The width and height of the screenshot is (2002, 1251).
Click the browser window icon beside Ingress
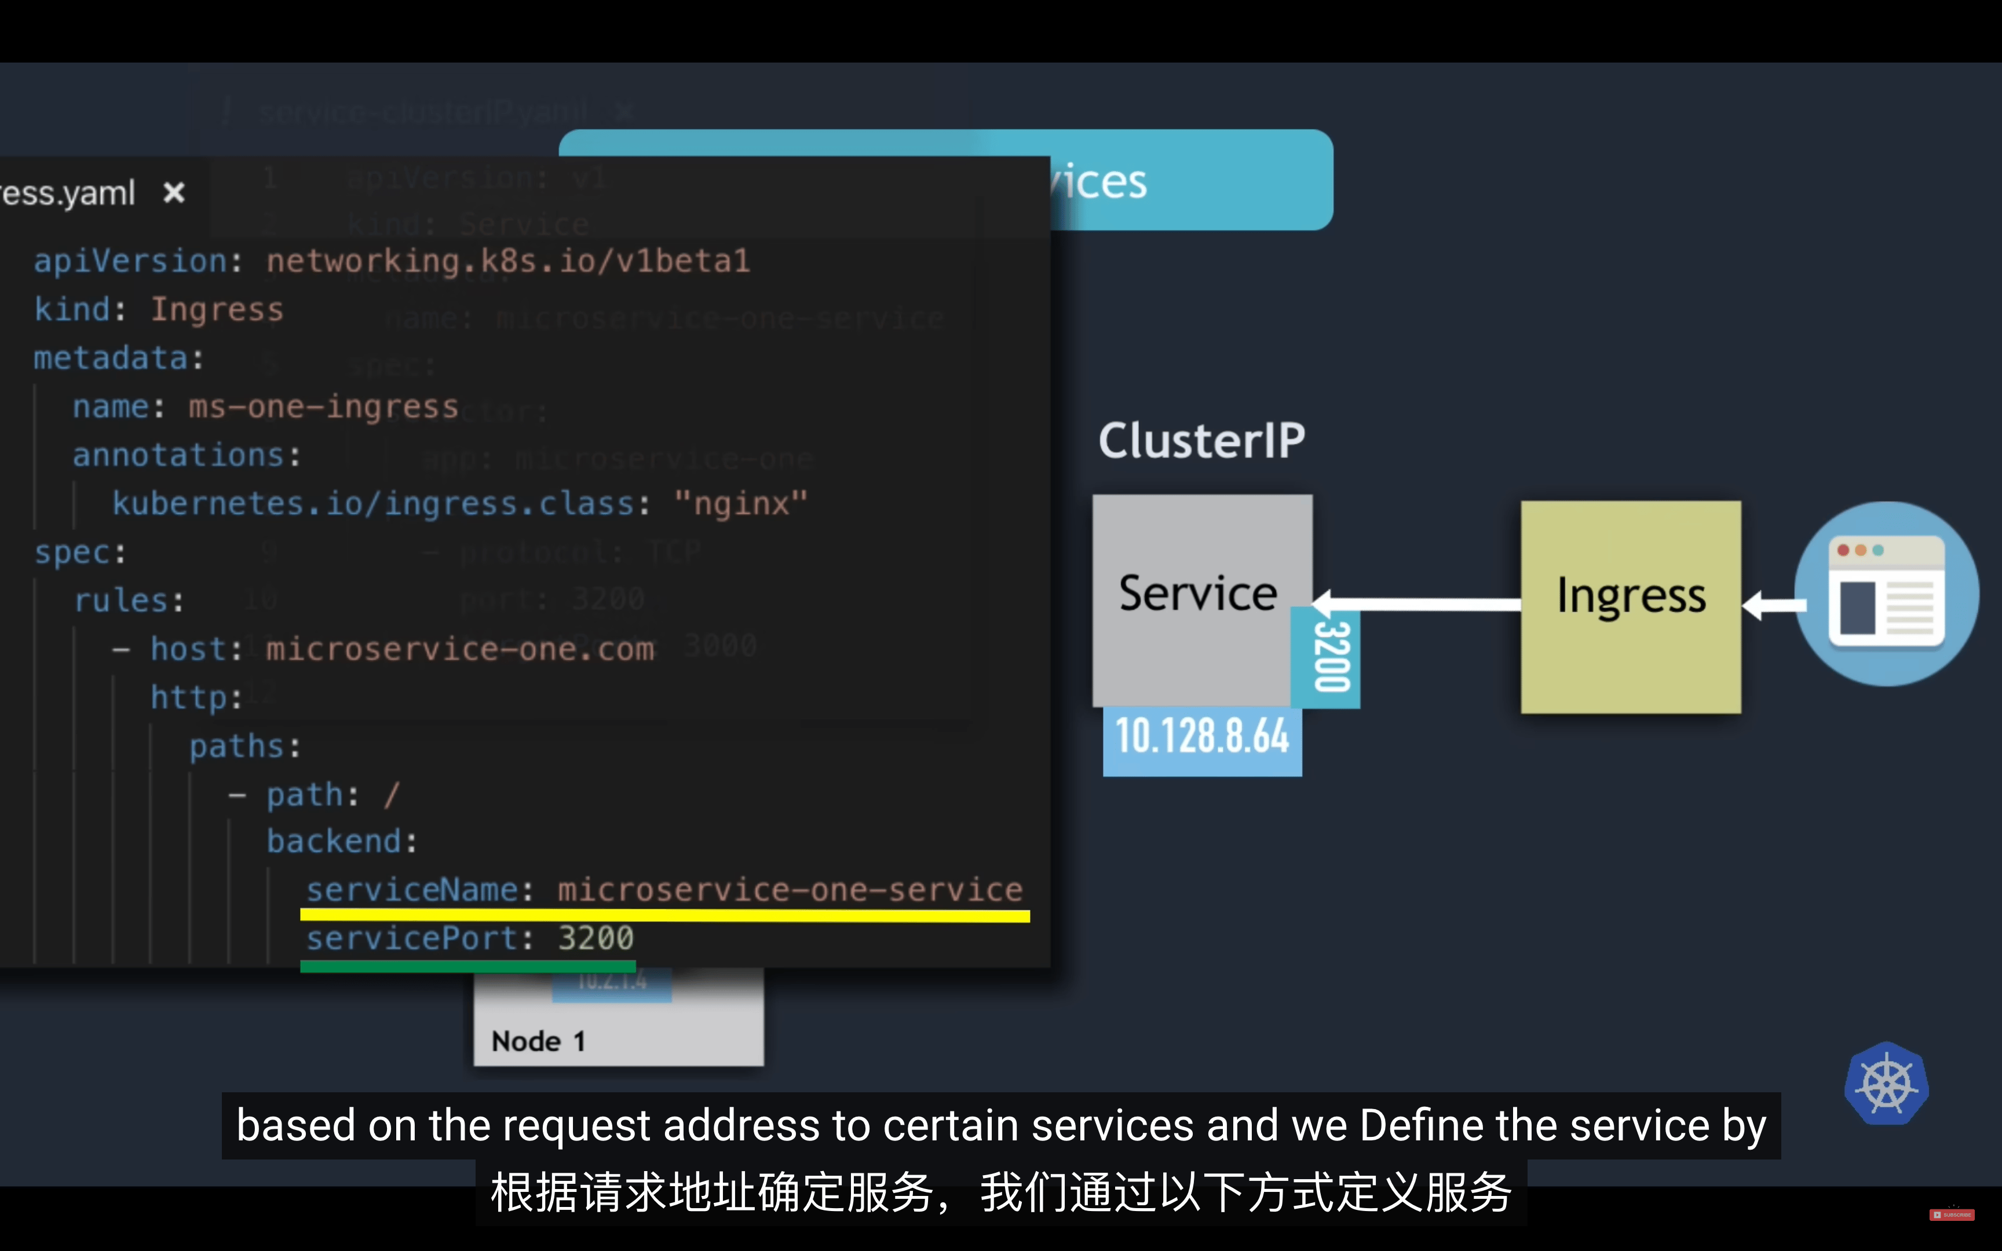[1886, 593]
